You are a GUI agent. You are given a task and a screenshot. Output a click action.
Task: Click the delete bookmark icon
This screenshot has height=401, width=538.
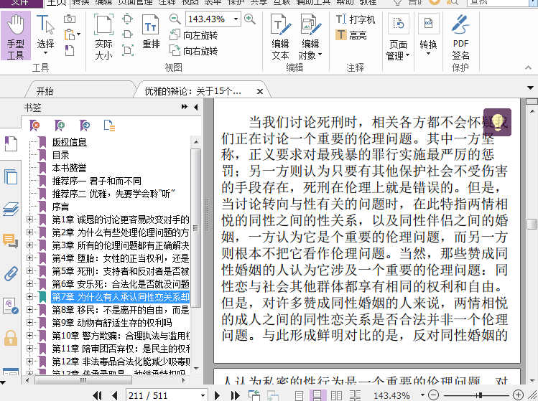point(34,126)
